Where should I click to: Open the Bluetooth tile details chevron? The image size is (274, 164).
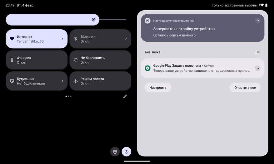[126, 39]
